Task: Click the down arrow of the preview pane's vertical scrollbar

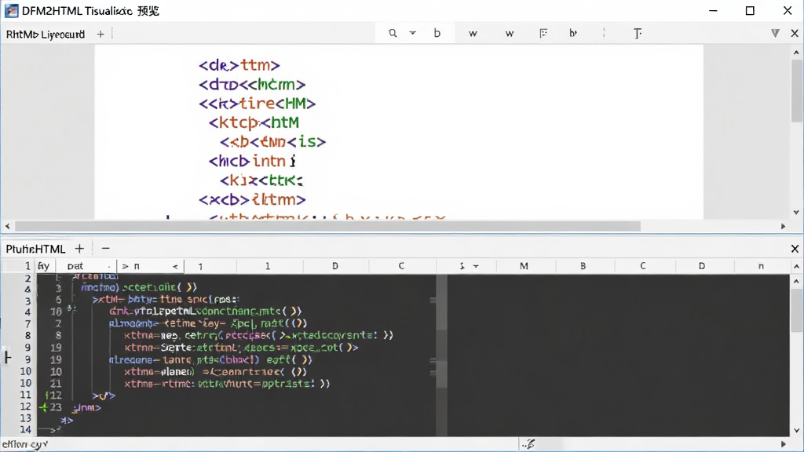Action: 796,212
